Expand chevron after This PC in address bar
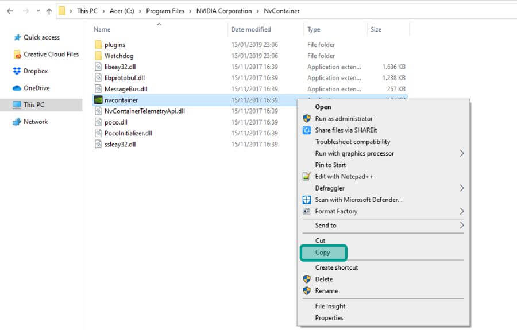Image resolution: width=517 pixels, height=330 pixels. click(x=103, y=11)
